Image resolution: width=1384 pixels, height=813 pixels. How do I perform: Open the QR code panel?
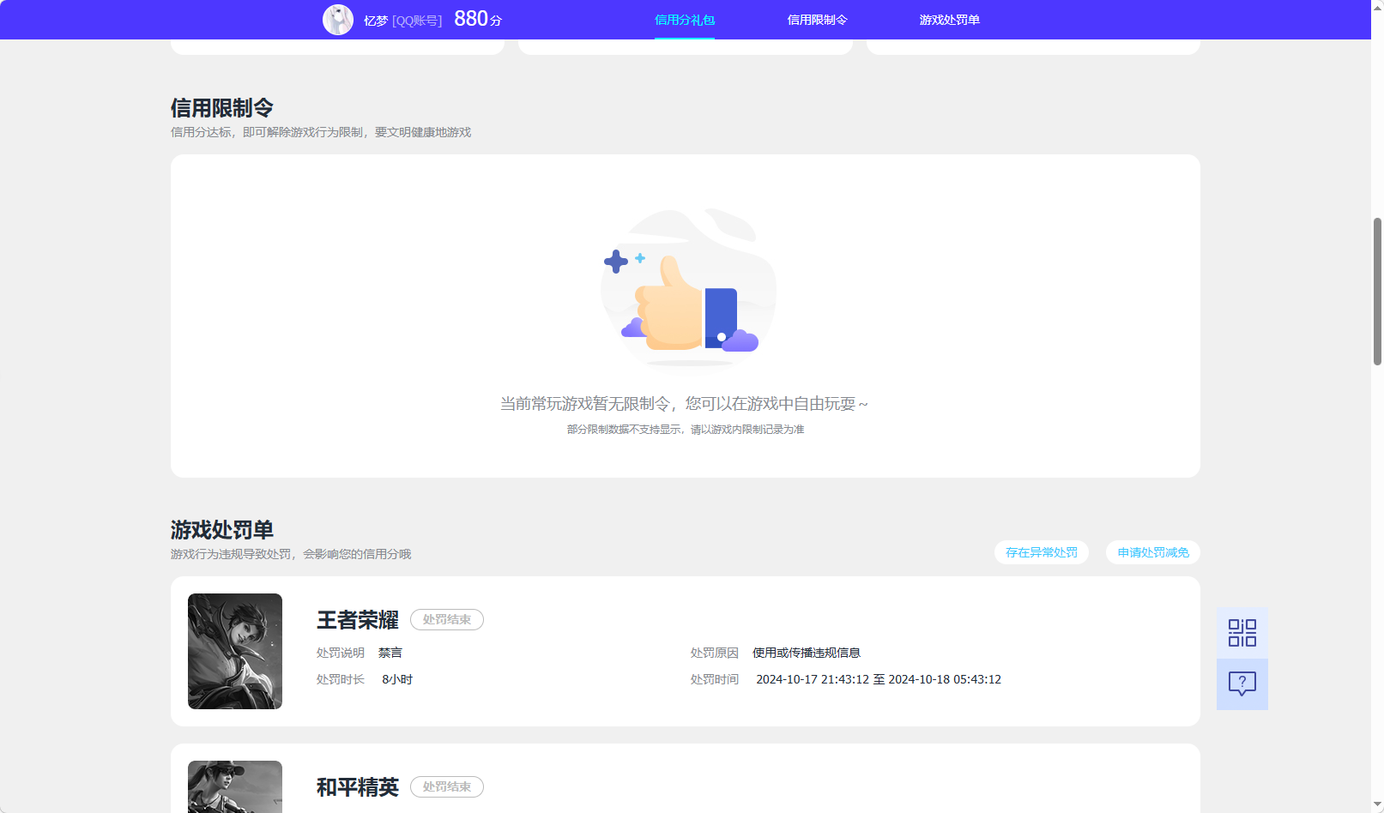[x=1242, y=631]
